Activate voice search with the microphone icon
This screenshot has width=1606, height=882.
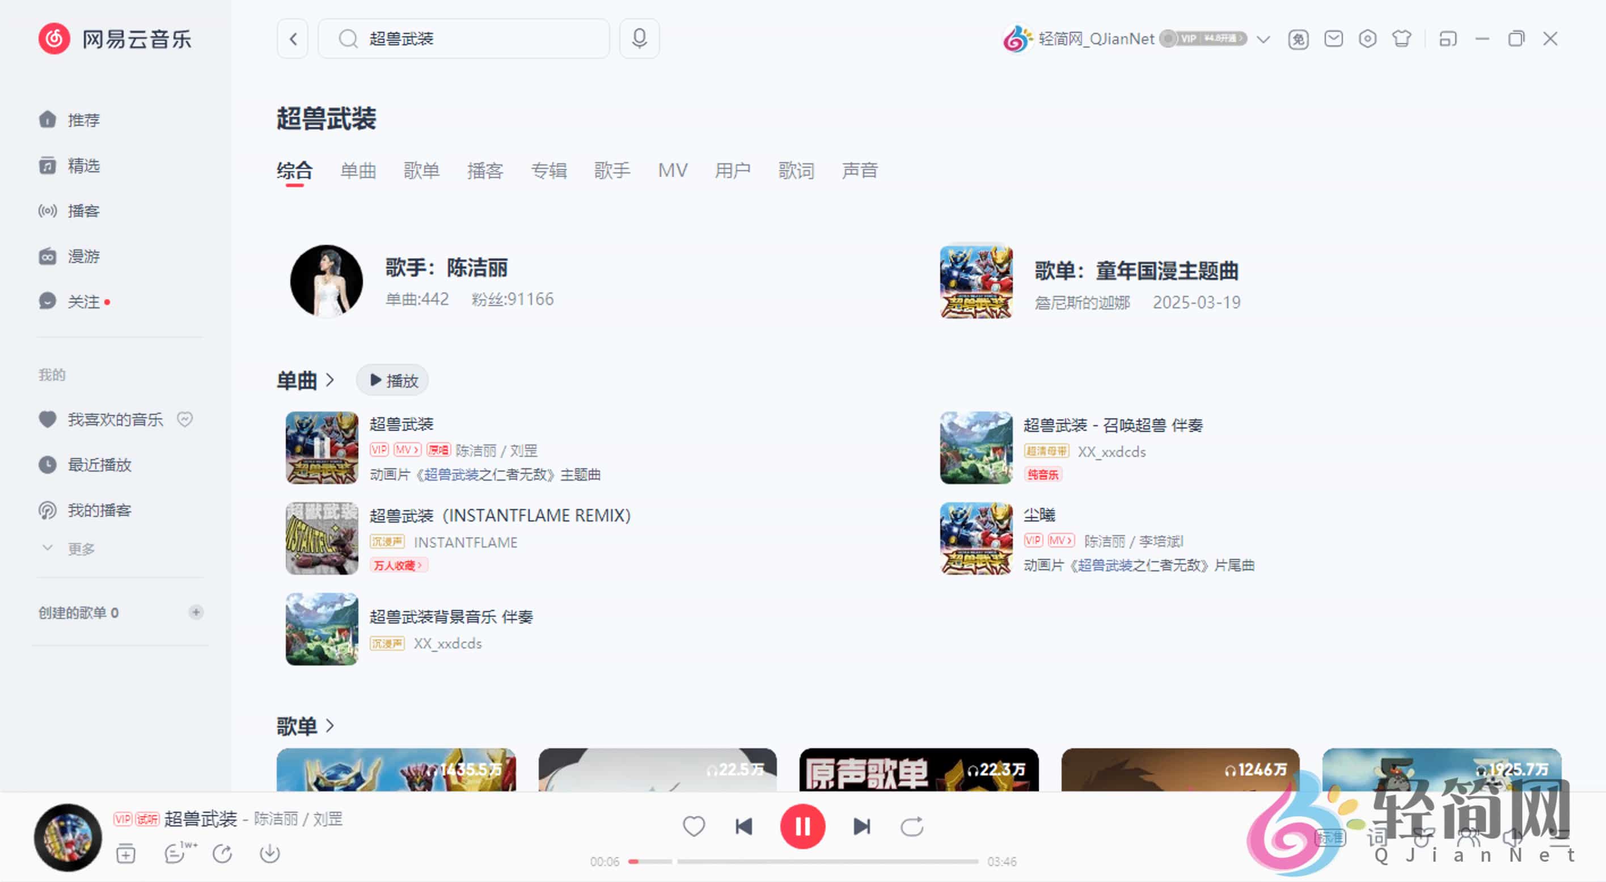(639, 38)
